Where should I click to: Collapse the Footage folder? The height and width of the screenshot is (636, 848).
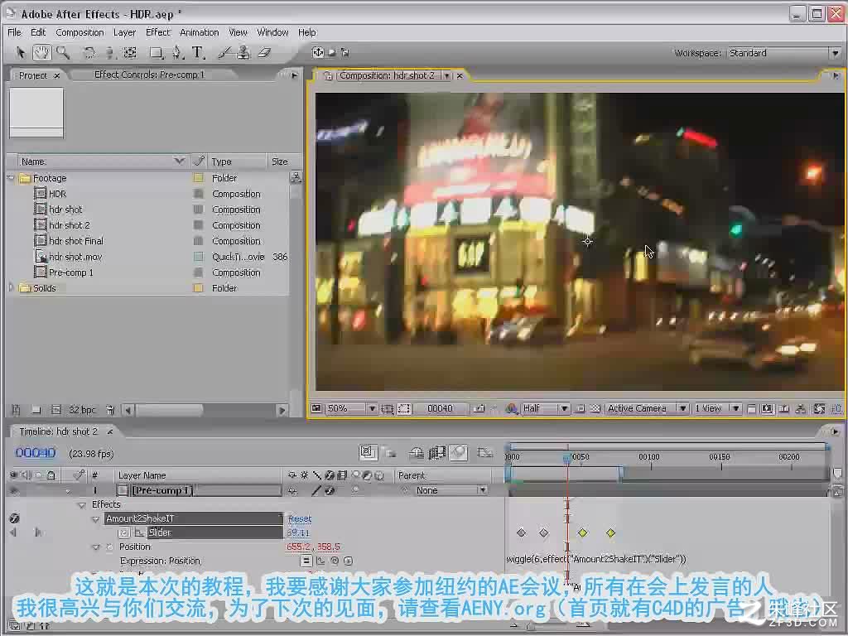[x=12, y=178]
